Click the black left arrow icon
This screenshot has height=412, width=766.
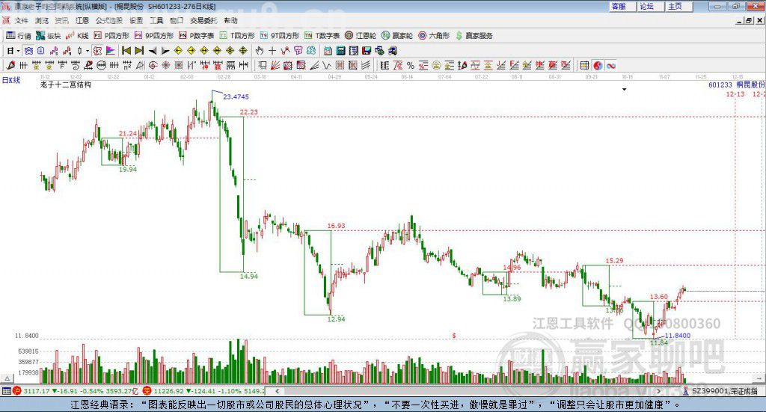[153, 51]
